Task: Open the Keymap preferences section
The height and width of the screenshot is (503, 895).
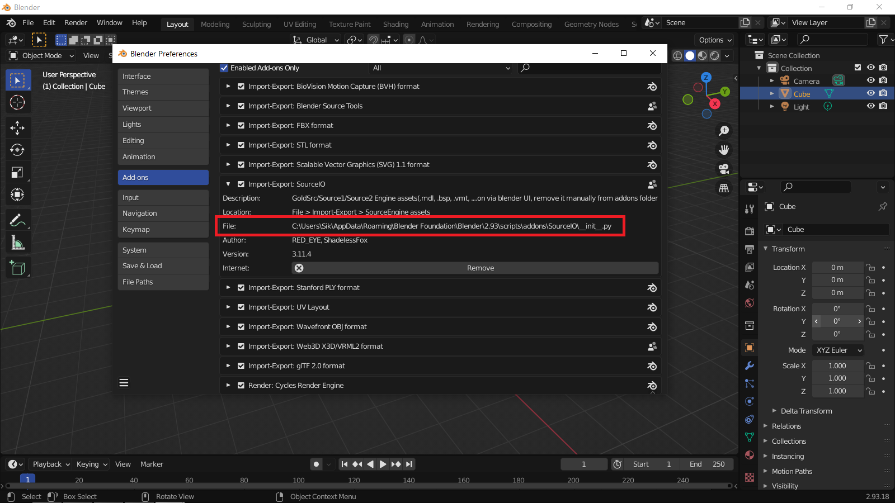Action: point(163,230)
